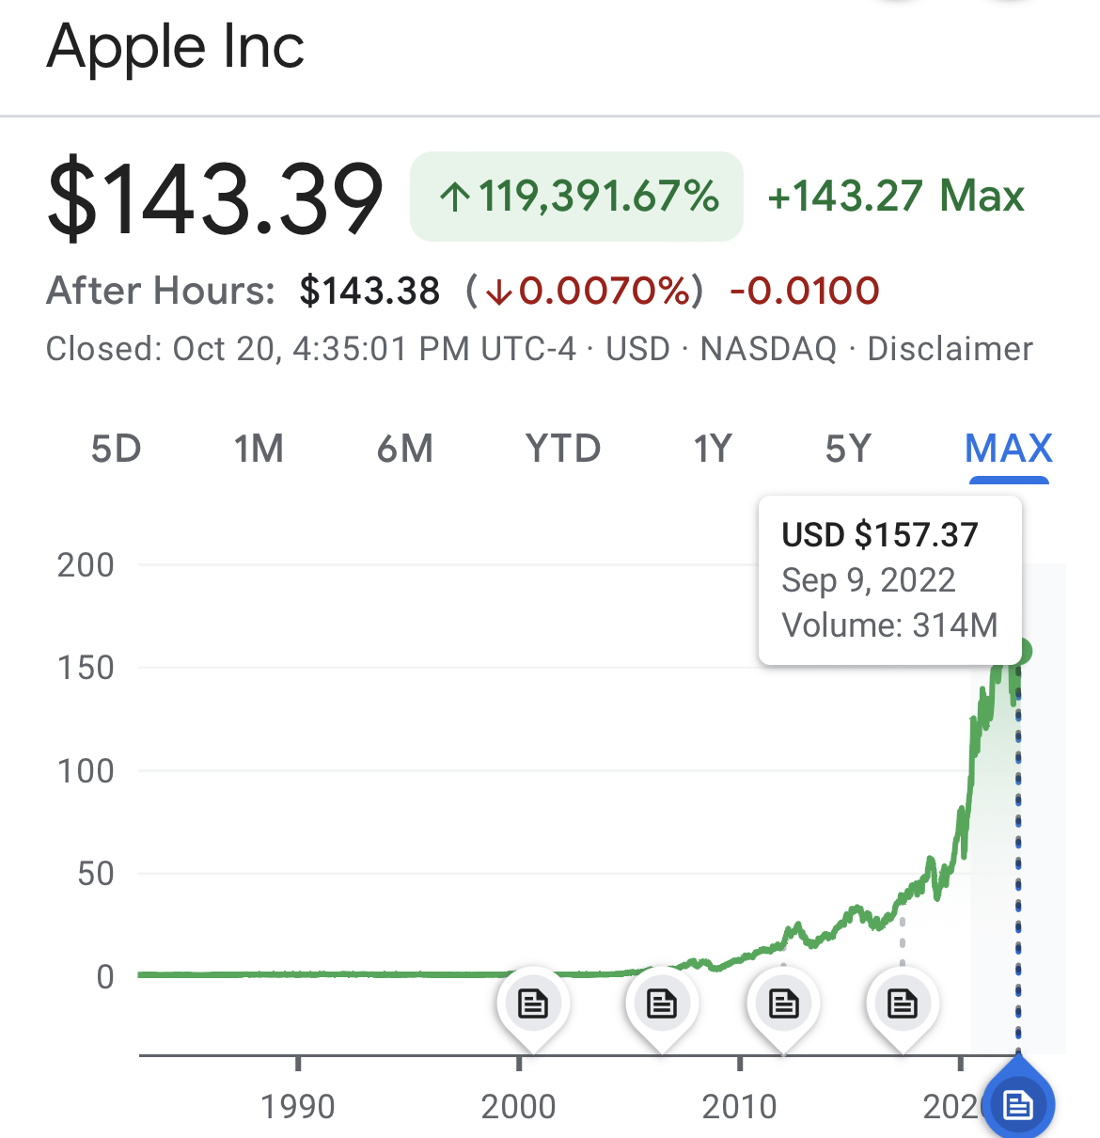Image resolution: width=1100 pixels, height=1138 pixels.
Task: Switch to the YTD time range
Action: pyautogui.click(x=563, y=449)
